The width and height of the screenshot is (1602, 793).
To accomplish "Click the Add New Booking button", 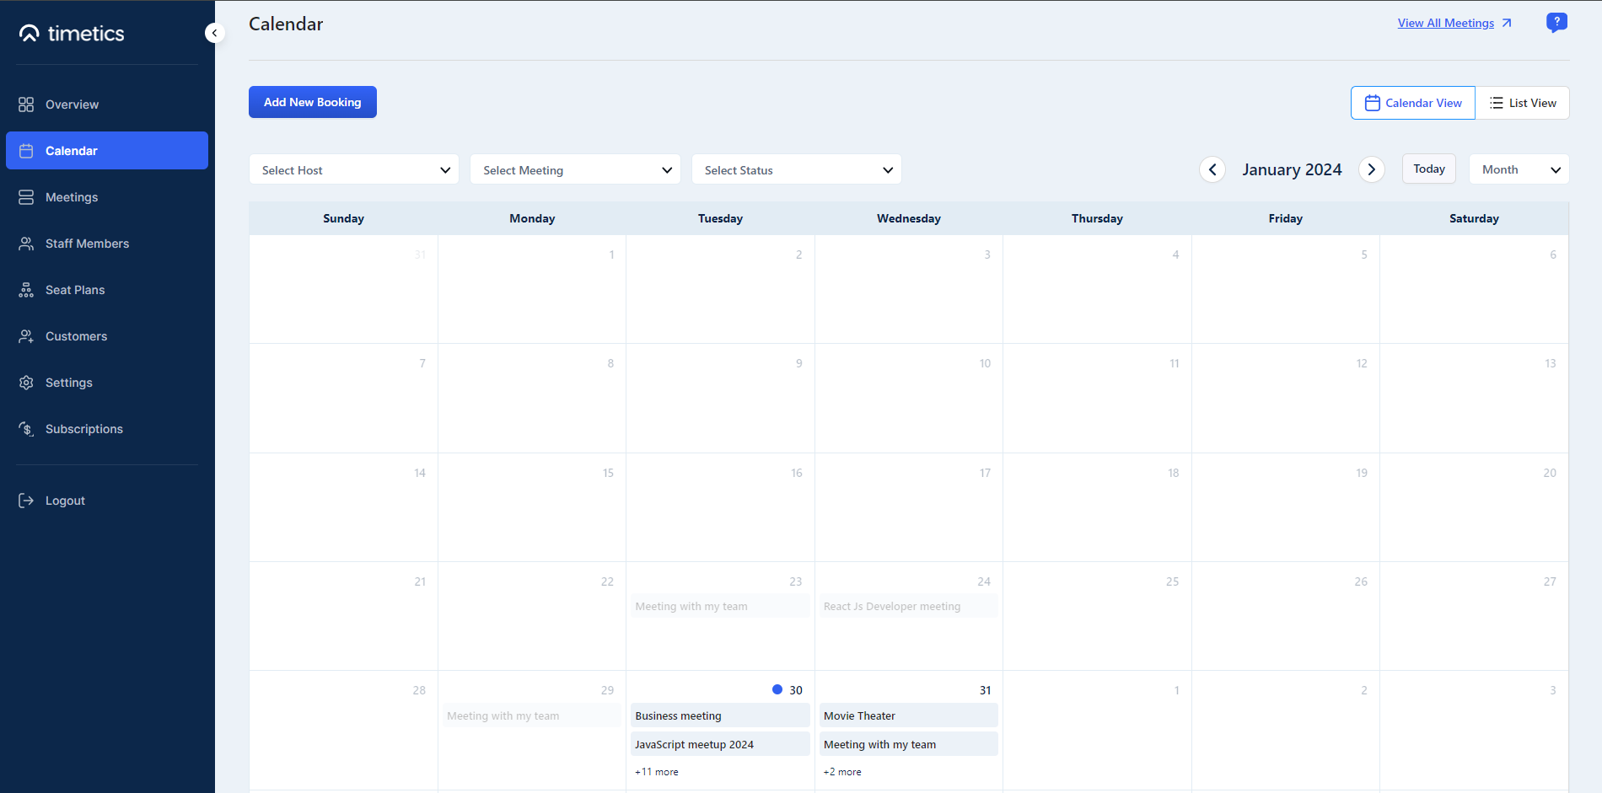I will [x=312, y=102].
